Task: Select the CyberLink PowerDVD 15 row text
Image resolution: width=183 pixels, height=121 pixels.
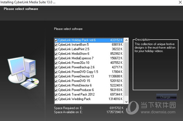Action: point(74,81)
